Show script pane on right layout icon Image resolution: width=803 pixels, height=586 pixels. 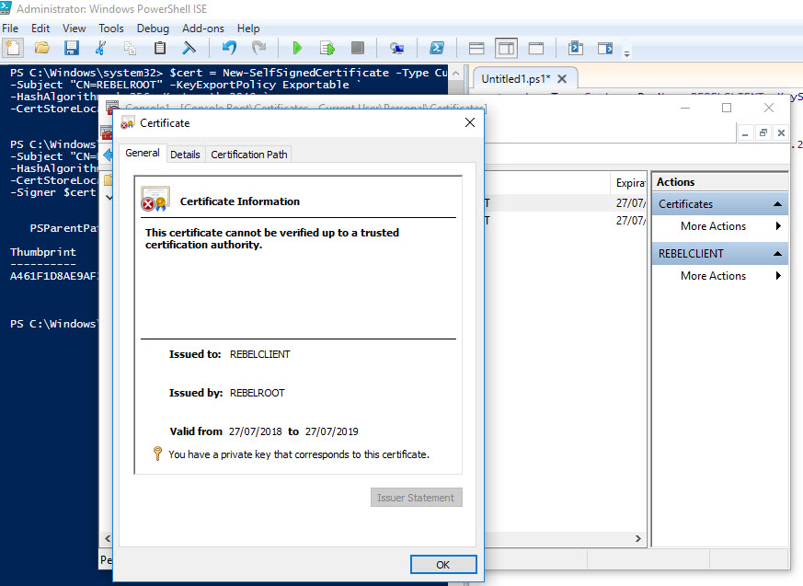506,49
